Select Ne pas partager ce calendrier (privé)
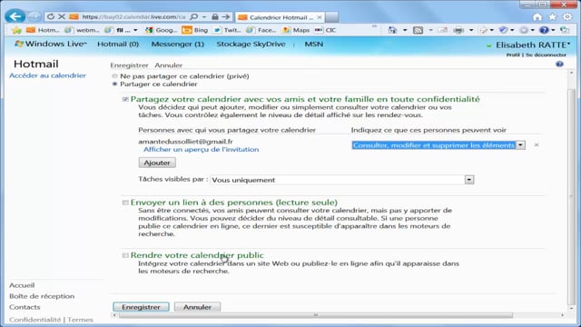581x327 pixels. tap(115, 76)
